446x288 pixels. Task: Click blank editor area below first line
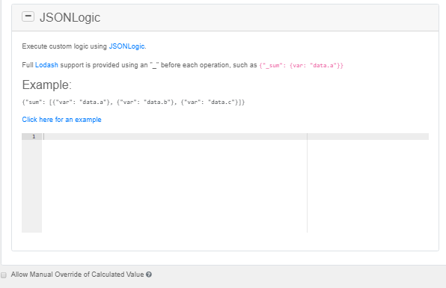pyautogui.click(x=174, y=186)
